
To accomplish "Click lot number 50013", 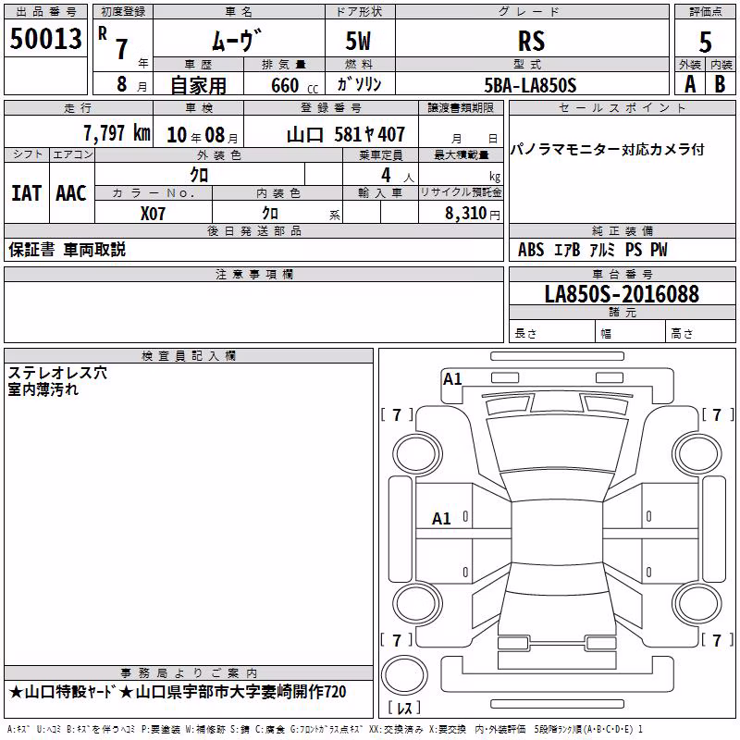I will pos(45,39).
